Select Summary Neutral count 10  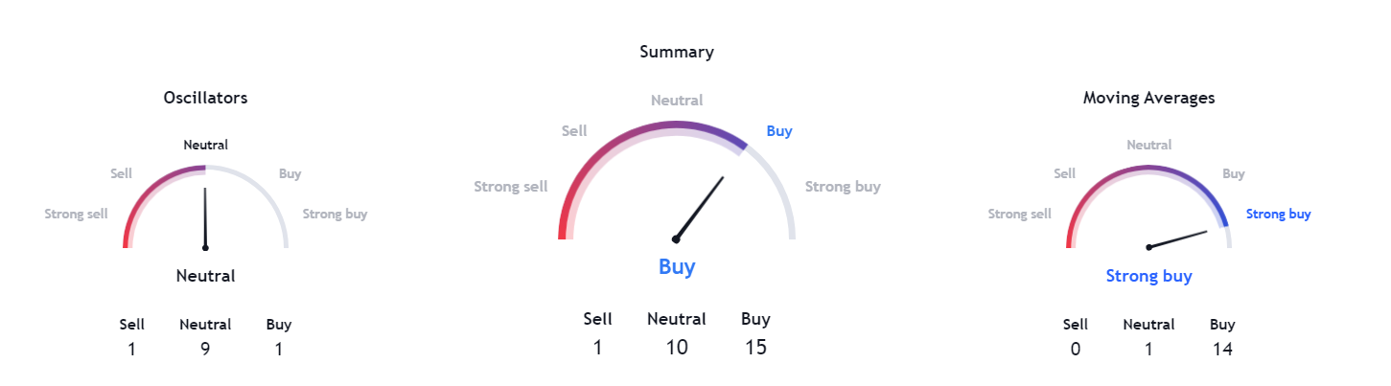click(x=677, y=348)
